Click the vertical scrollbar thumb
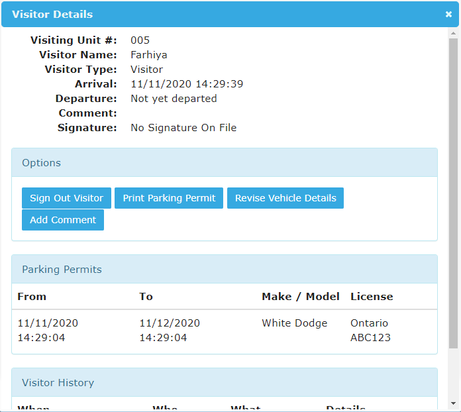The image size is (461, 412). click(454, 192)
